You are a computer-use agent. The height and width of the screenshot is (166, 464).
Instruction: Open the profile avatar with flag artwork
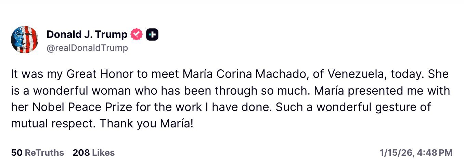click(x=24, y=39)
